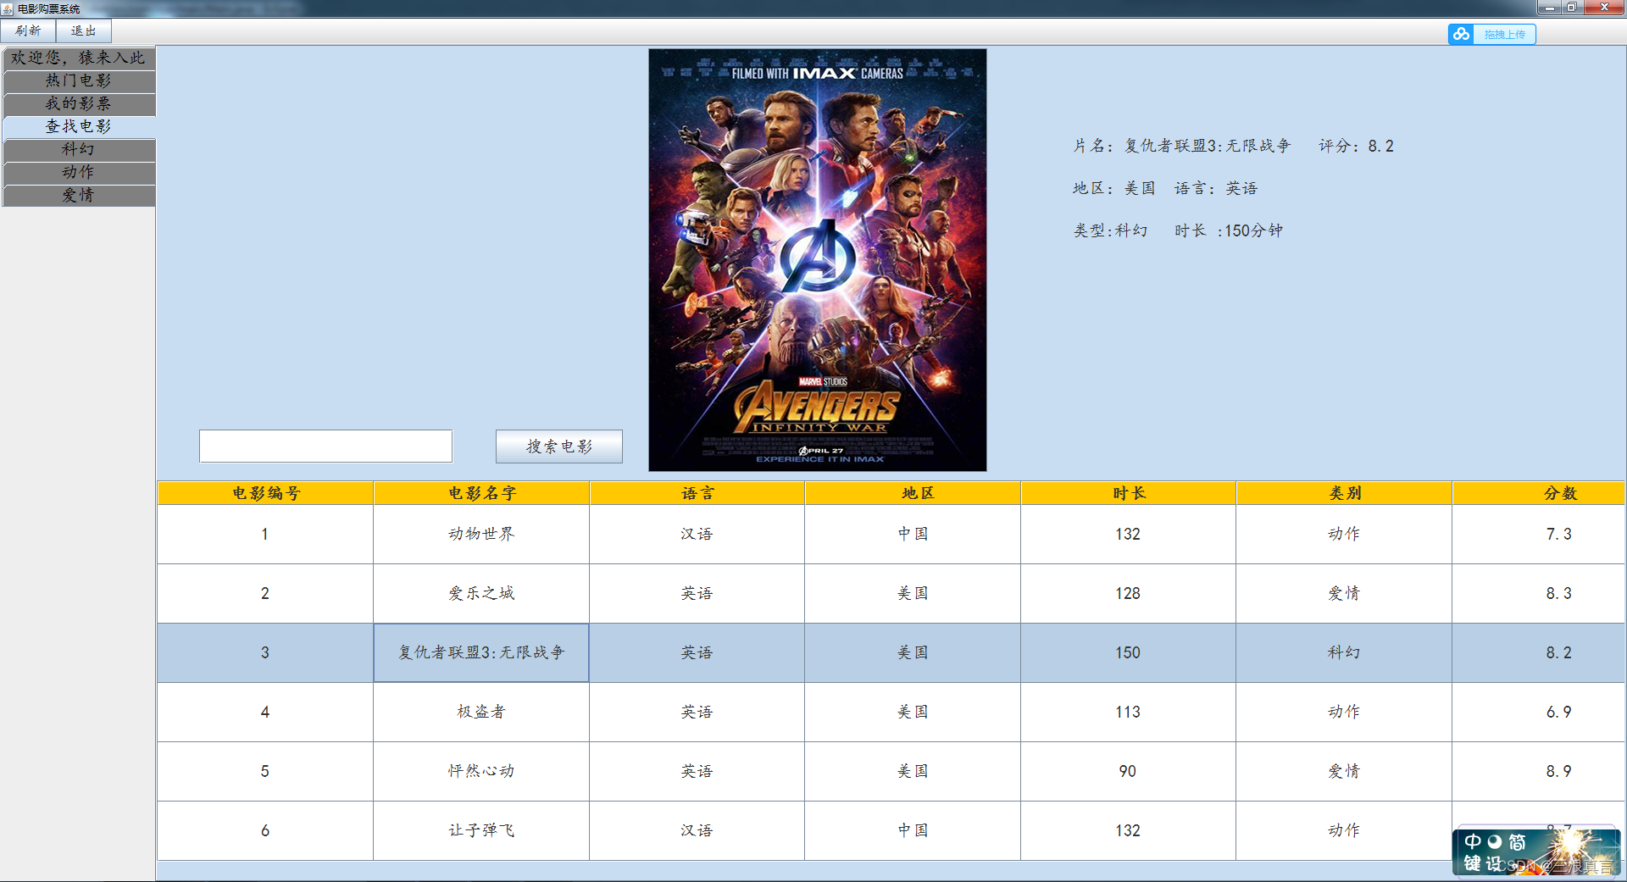
Task: Click the 刷新 refresh button
Action: (28, 31)
